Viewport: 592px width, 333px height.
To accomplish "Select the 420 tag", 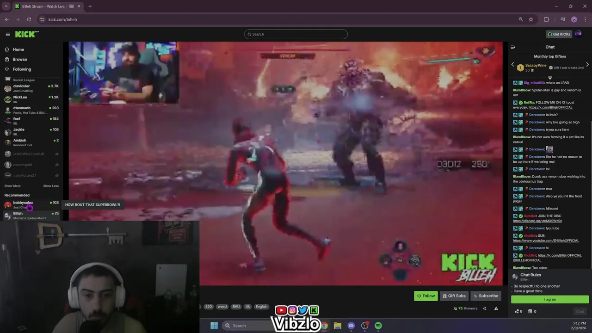I will pyautogui.click(x=209, y=307).
